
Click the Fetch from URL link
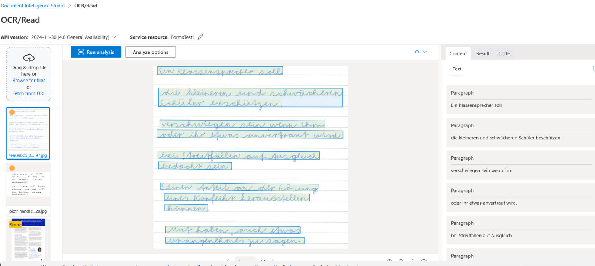29,93
